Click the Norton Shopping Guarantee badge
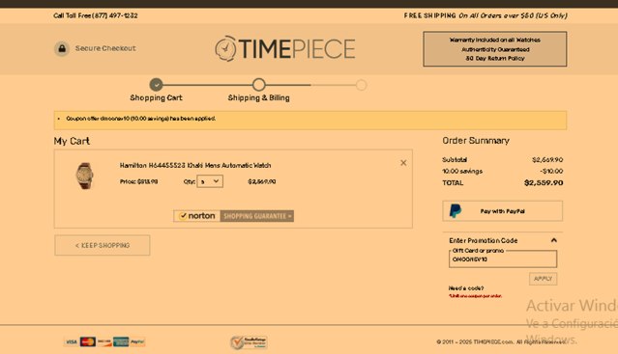 [x=234, y=216]
